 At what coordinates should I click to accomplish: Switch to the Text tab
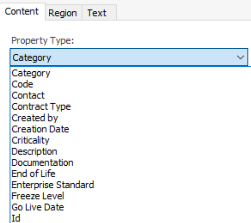coord(97,13)
